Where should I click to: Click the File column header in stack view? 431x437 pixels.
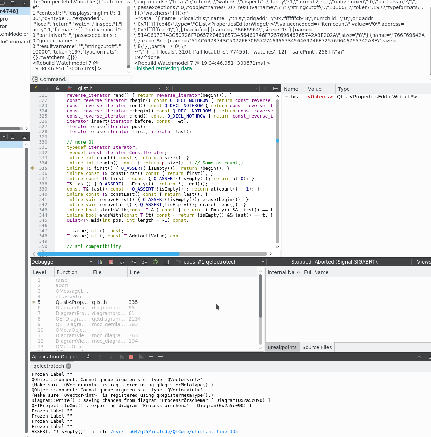[x=109, y=272]
